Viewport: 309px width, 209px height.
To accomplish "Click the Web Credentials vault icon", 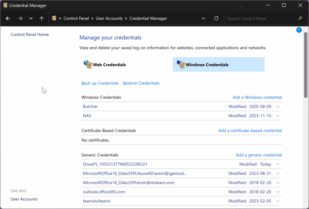I will click(88, 64).
